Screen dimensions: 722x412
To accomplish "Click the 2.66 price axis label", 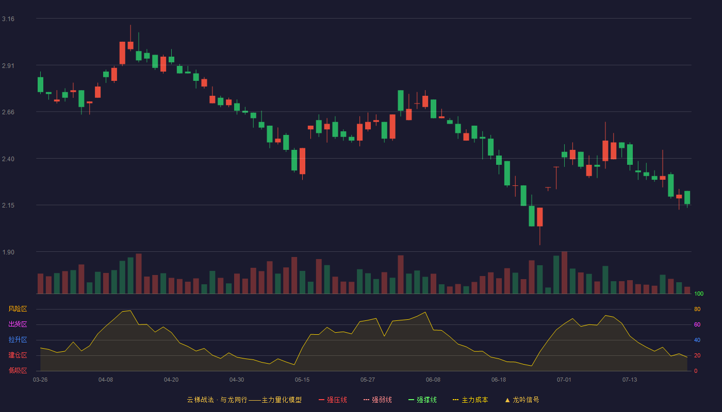I will [8, 112].
